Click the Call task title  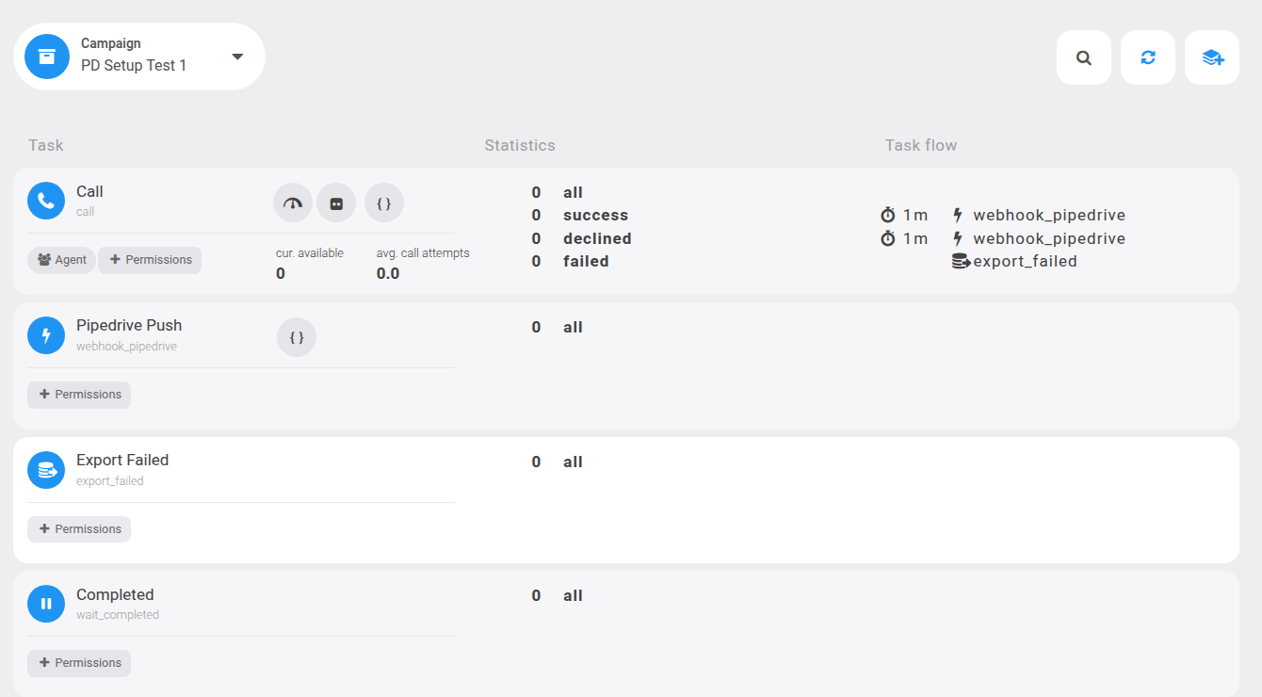click(89, 191)
